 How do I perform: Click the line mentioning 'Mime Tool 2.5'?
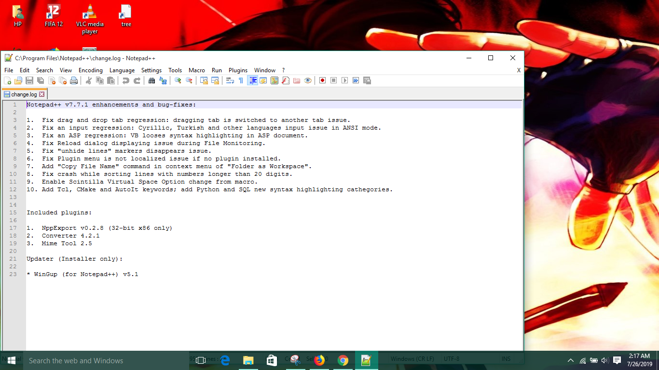59,243
